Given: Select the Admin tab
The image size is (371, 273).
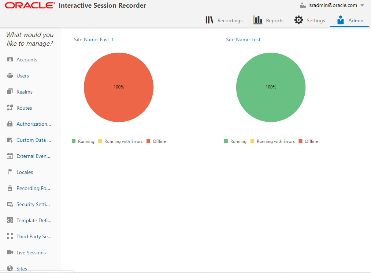Looking at the screenshot, I should [x=349, y=20].
